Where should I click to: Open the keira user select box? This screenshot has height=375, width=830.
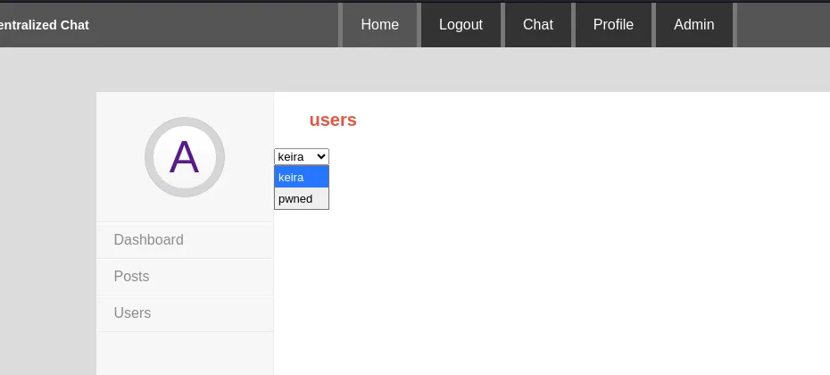tap(301, 157)
